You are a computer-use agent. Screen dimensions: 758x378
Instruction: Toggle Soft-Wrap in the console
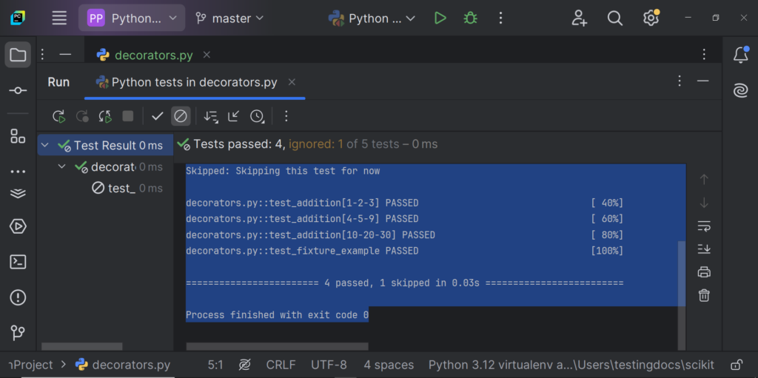point(704,226)
